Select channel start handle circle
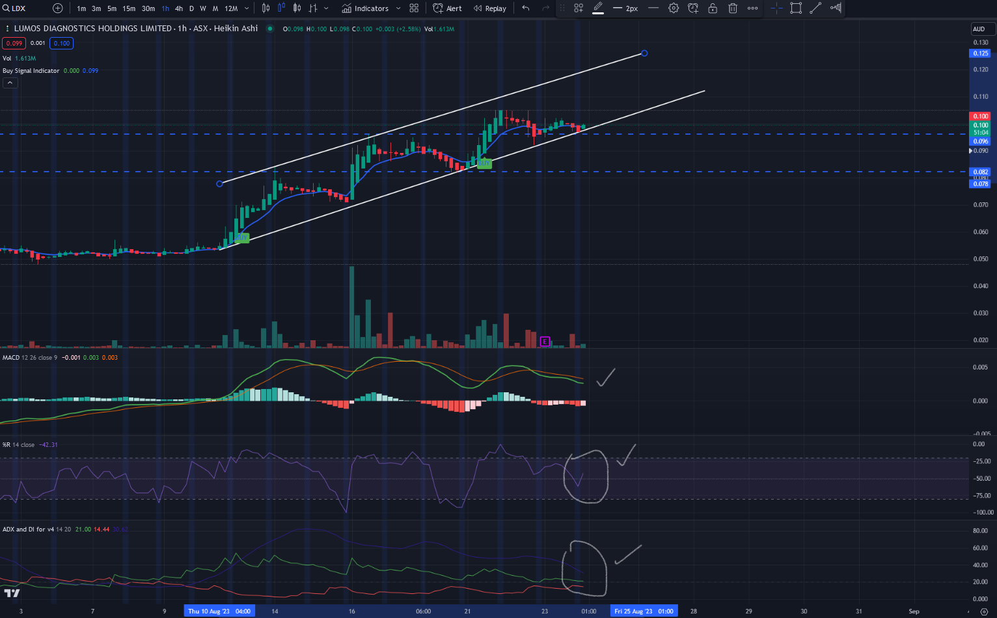 219,183
